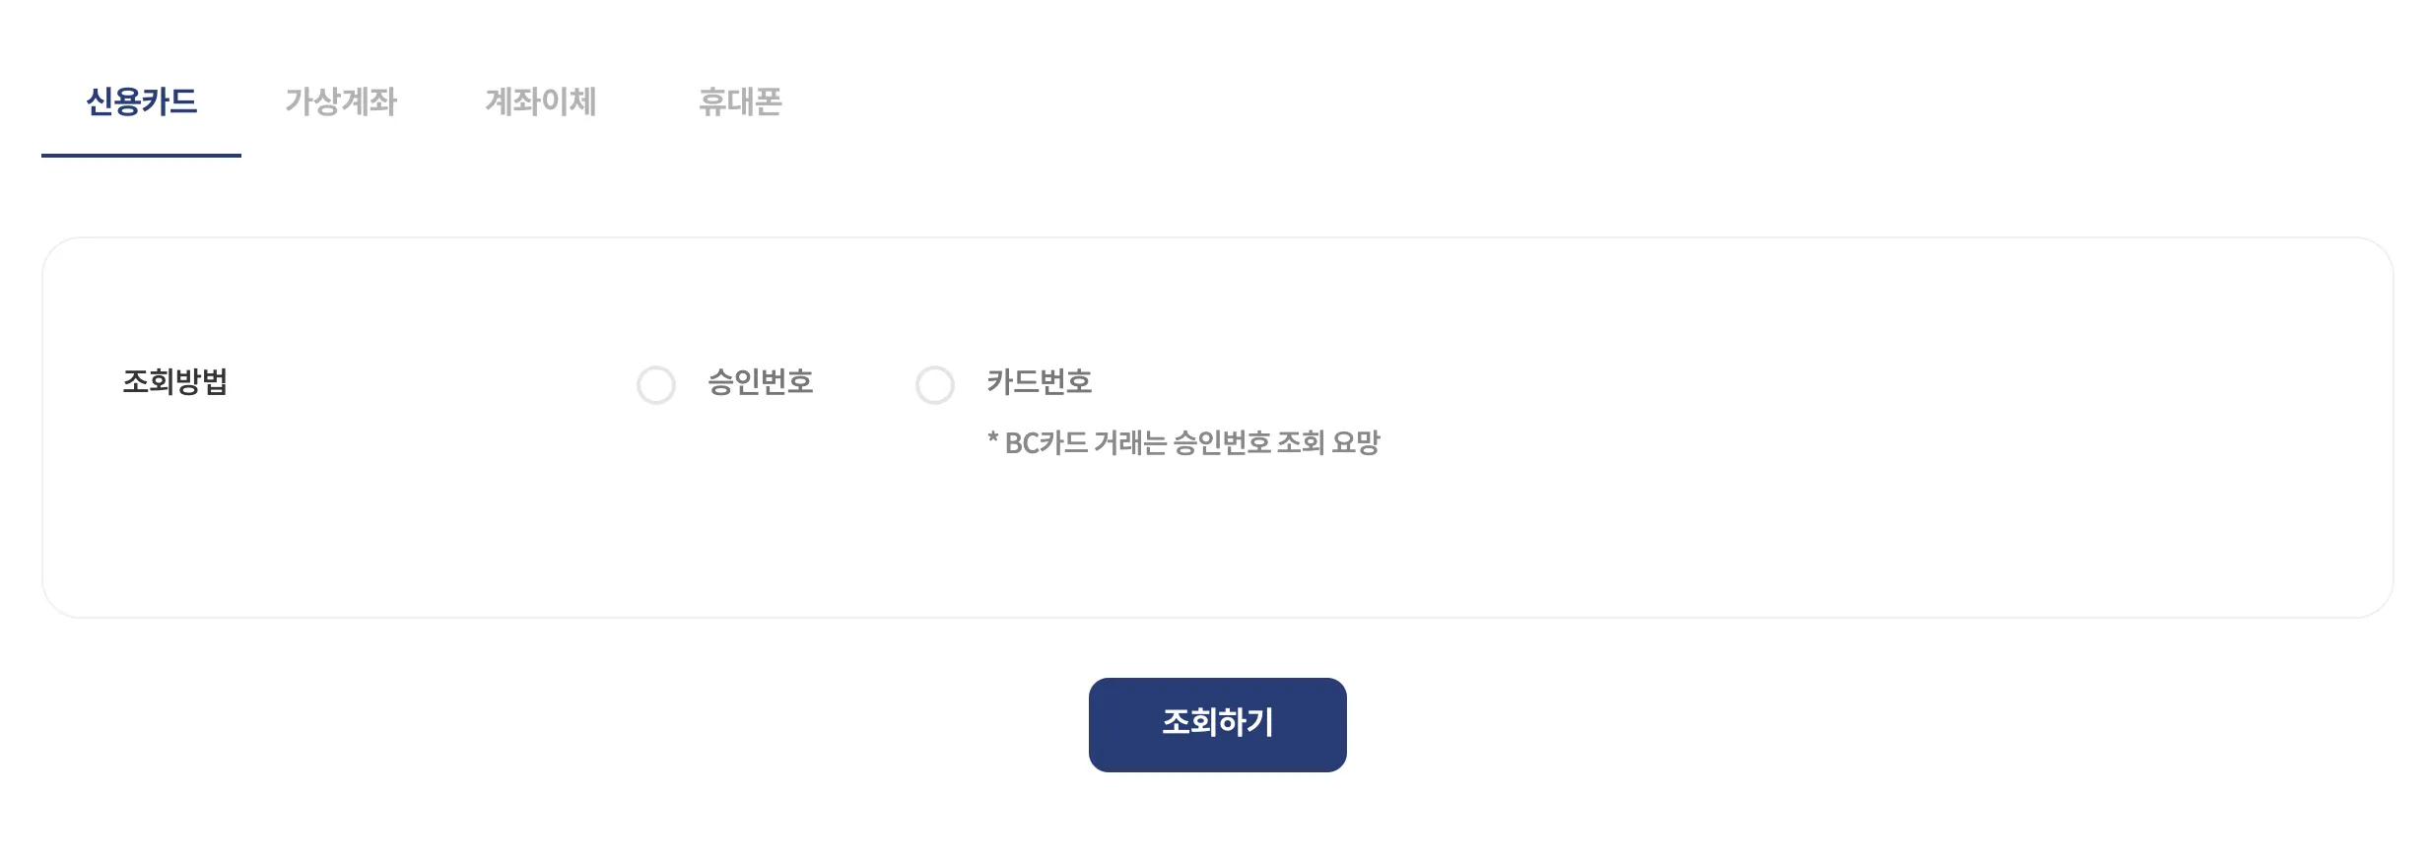Look up by approval number (승인번호) circle
Screen dimensions: 2428x863
tap(656, 385)
